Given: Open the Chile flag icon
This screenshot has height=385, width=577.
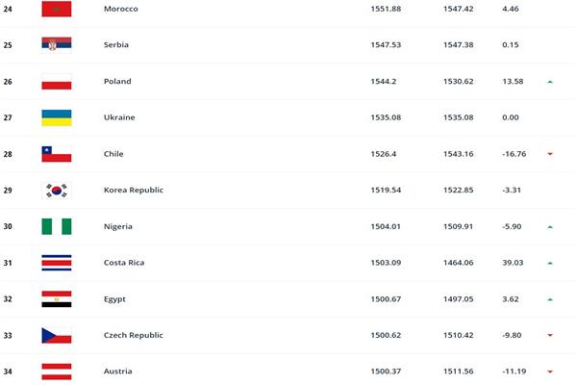Looking at the screenshot, I should click(57, 154).
